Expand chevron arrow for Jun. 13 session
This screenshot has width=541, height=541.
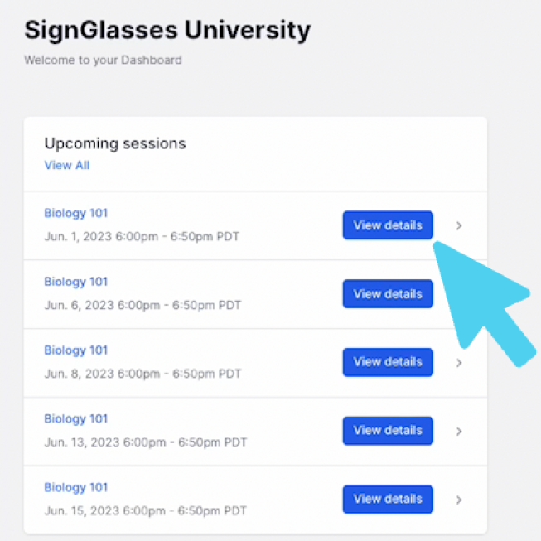click(x=459, y=432)
